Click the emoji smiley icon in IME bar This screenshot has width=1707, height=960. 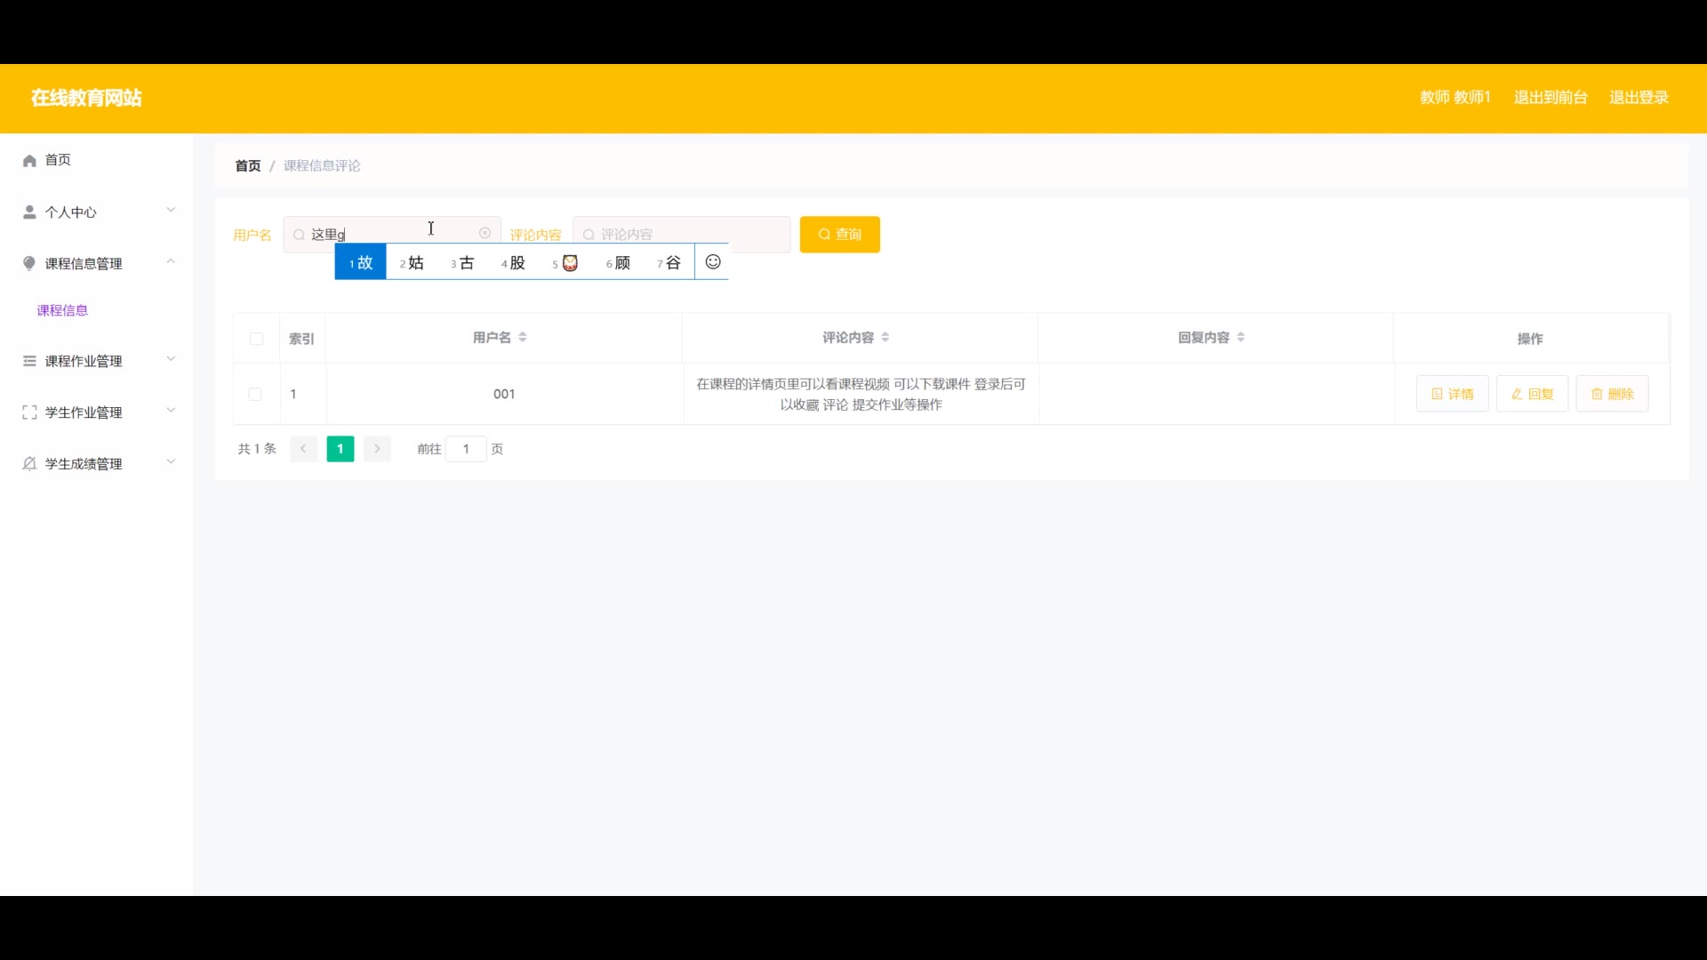(x=712, y=262)
